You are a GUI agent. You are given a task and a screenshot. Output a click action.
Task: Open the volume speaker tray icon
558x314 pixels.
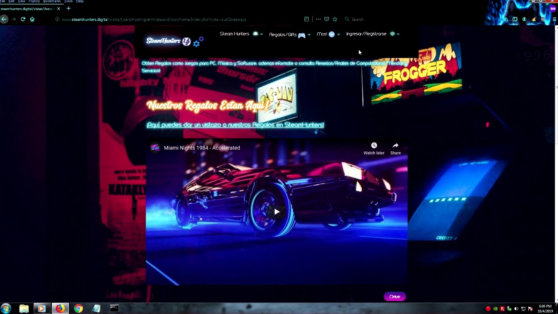pyautogui.click(x=516, y=309)
